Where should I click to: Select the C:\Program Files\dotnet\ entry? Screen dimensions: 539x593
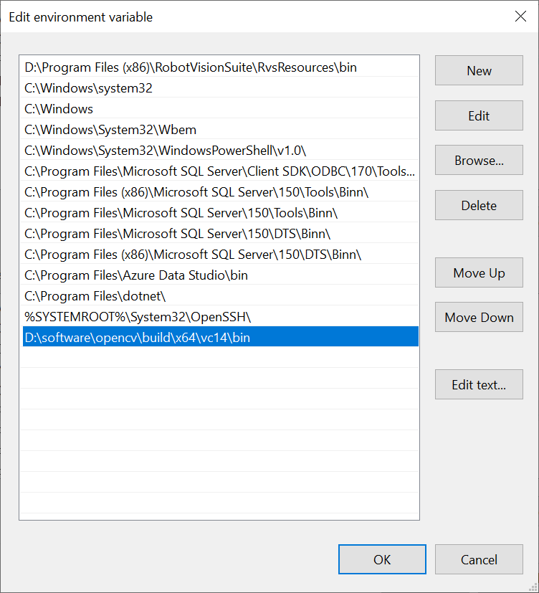click(x=220, y=296)
